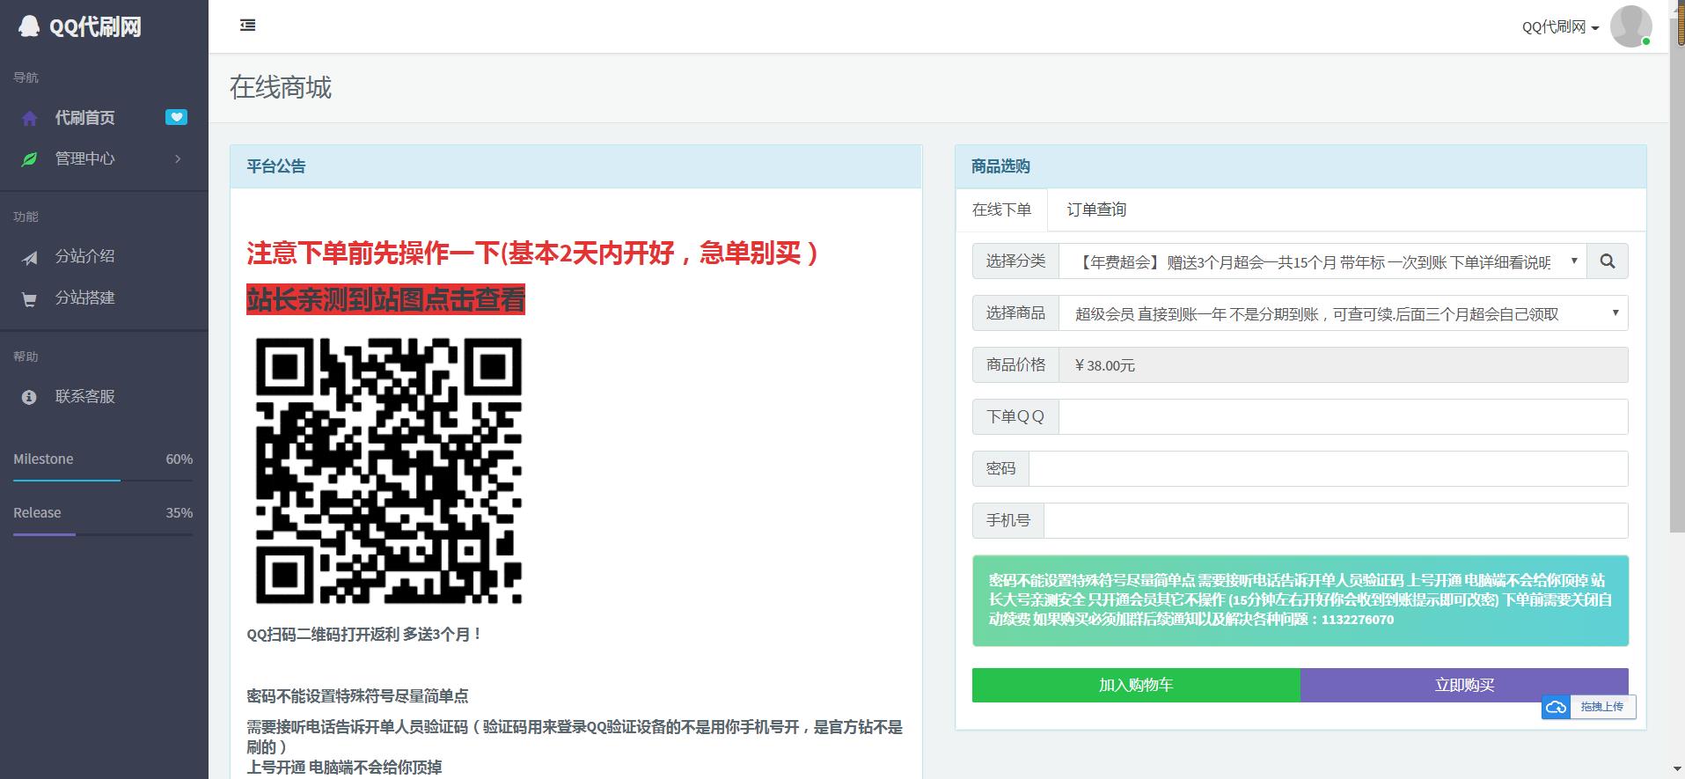Image resolution: width=1685 pixels, height=779 pixels.
Task: Switch to the 在线下单 tab
Action: (x=1001, y=209)
